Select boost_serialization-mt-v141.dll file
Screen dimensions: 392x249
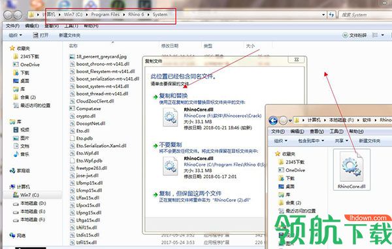(x=105, y=78)
